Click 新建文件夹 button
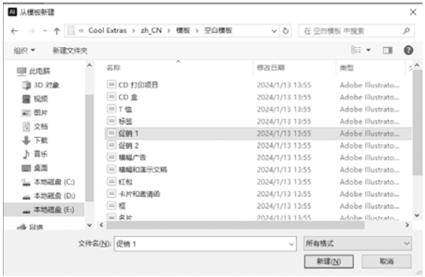425x277 pixels. 70,50
